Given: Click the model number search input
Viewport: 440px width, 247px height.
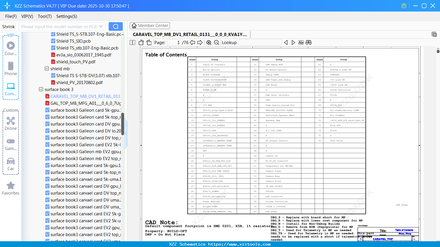Looking at the screenshot, I should point(59,26).
